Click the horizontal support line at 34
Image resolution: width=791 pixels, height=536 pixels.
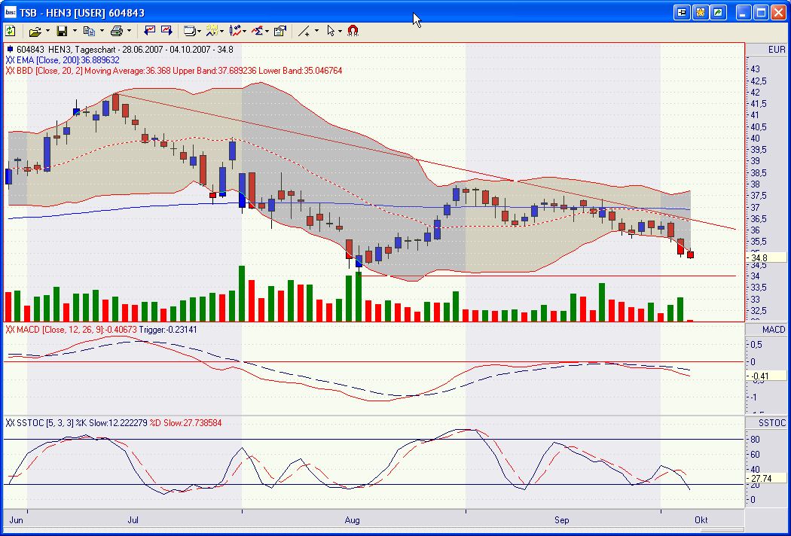point(549,276)
